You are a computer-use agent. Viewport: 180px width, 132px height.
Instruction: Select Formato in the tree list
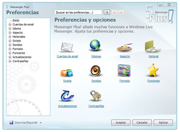click(x=18, y=49)
